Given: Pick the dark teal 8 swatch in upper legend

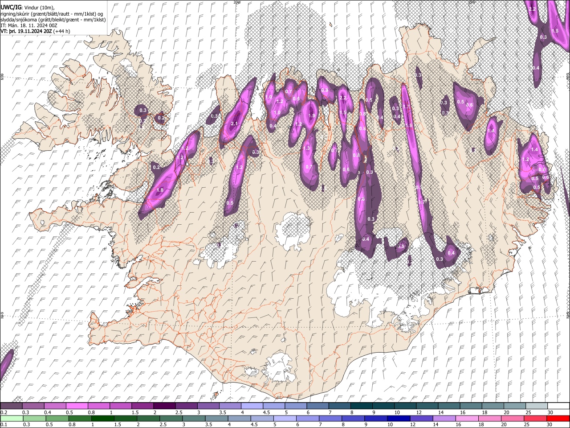Looking at the screenshot, I should pos(362,406).
